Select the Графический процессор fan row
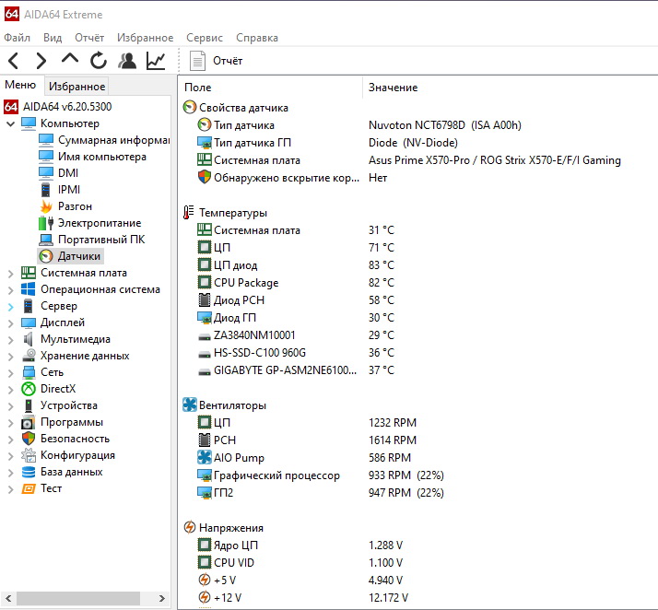658x610 pixels. pos(417,475)
